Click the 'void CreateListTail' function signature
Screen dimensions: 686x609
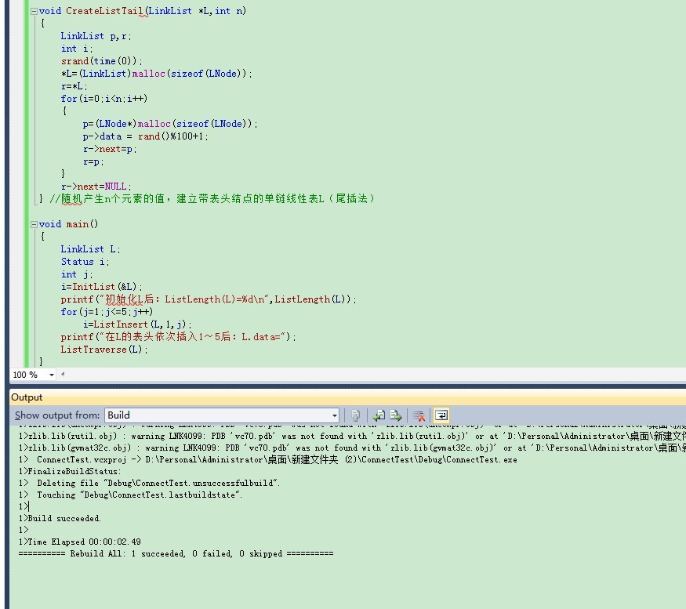143,12
